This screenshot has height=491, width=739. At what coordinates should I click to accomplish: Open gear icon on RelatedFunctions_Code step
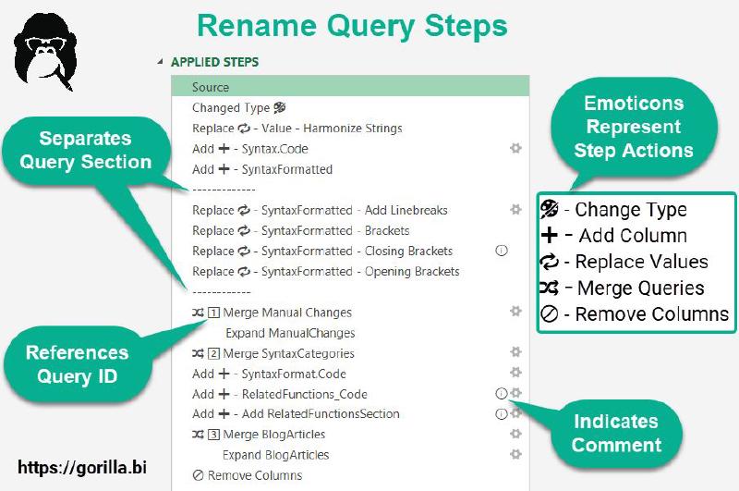click(516, 393)
